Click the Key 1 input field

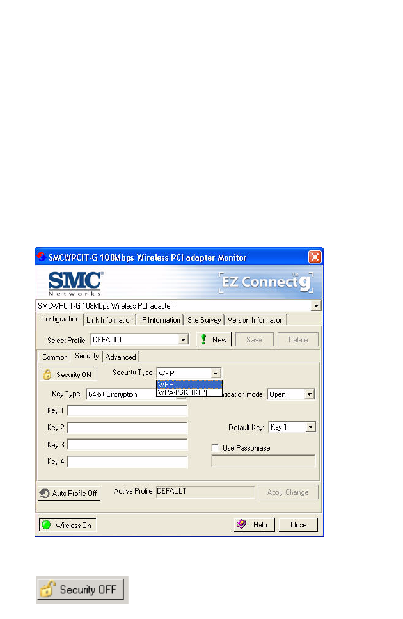tap(127, 410)
